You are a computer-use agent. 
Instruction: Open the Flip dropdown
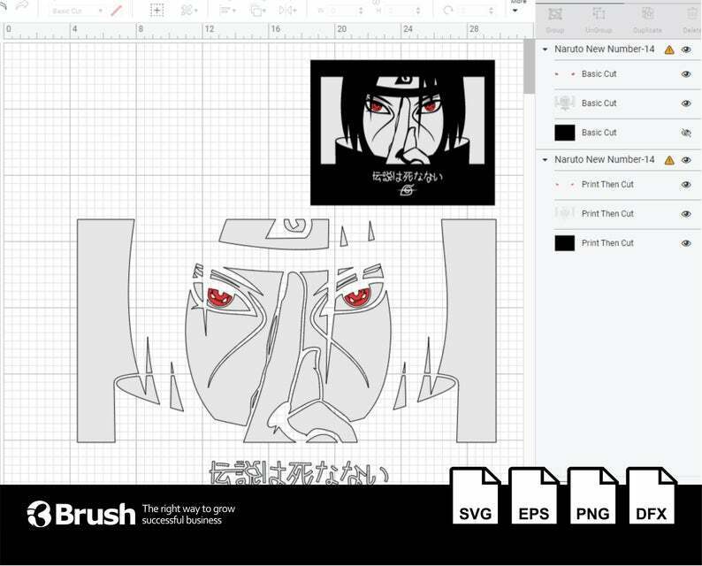pyautogui.click(x=287, y=10)
